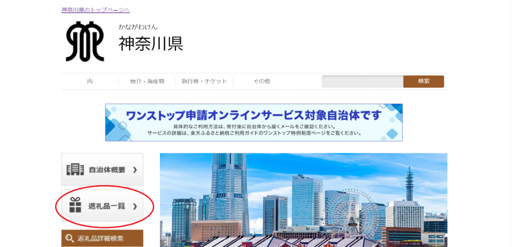The height and width of the screenshot is (247, 512).
Task: Expand the 返礼品一覧 chevron arrow
Action: [x=135, y=206]
